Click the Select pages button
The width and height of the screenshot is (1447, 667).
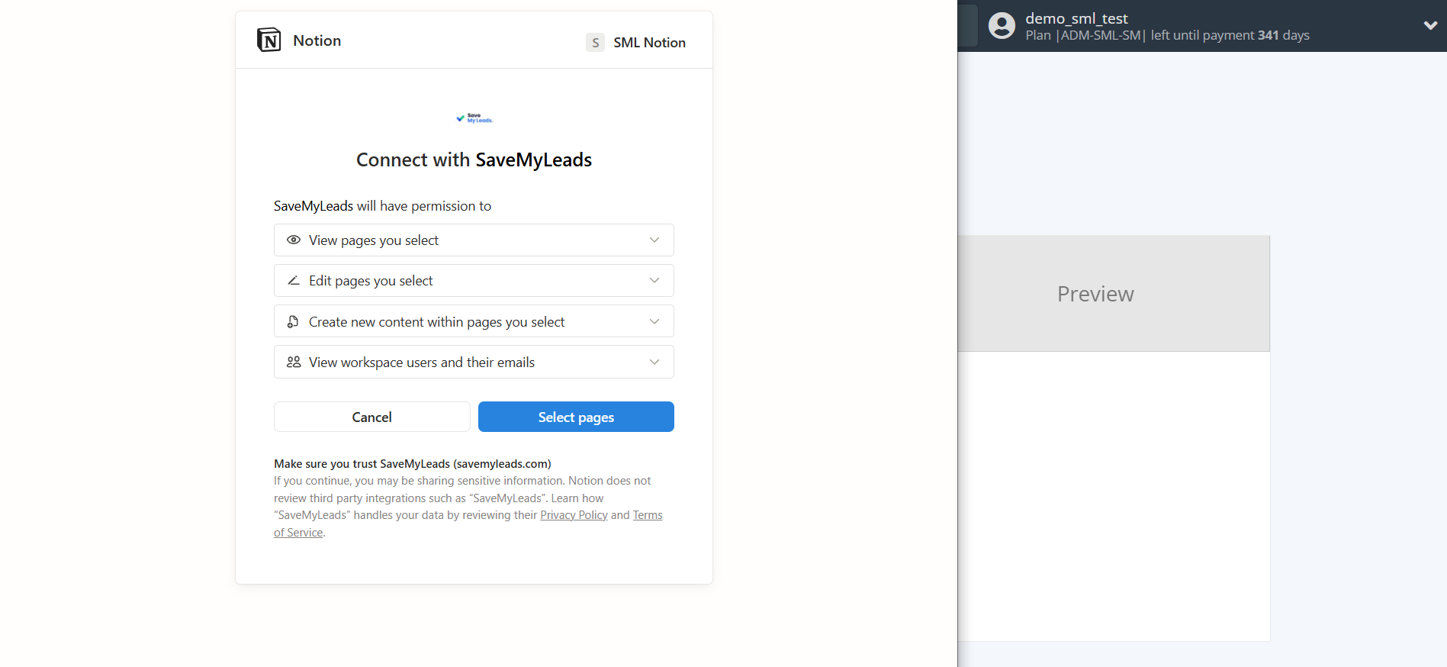[576, 417]
